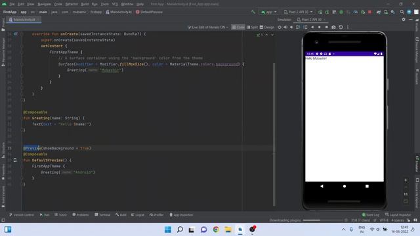Open the Logcat tool window
This screenshot has height=236, width=420.
pos(138,215)
